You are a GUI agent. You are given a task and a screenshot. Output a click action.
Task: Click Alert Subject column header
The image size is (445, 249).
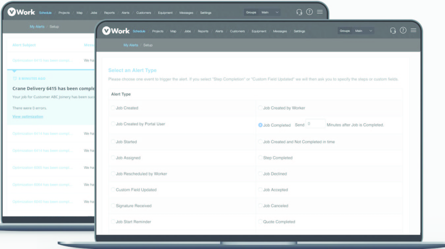tap(24, 45)
